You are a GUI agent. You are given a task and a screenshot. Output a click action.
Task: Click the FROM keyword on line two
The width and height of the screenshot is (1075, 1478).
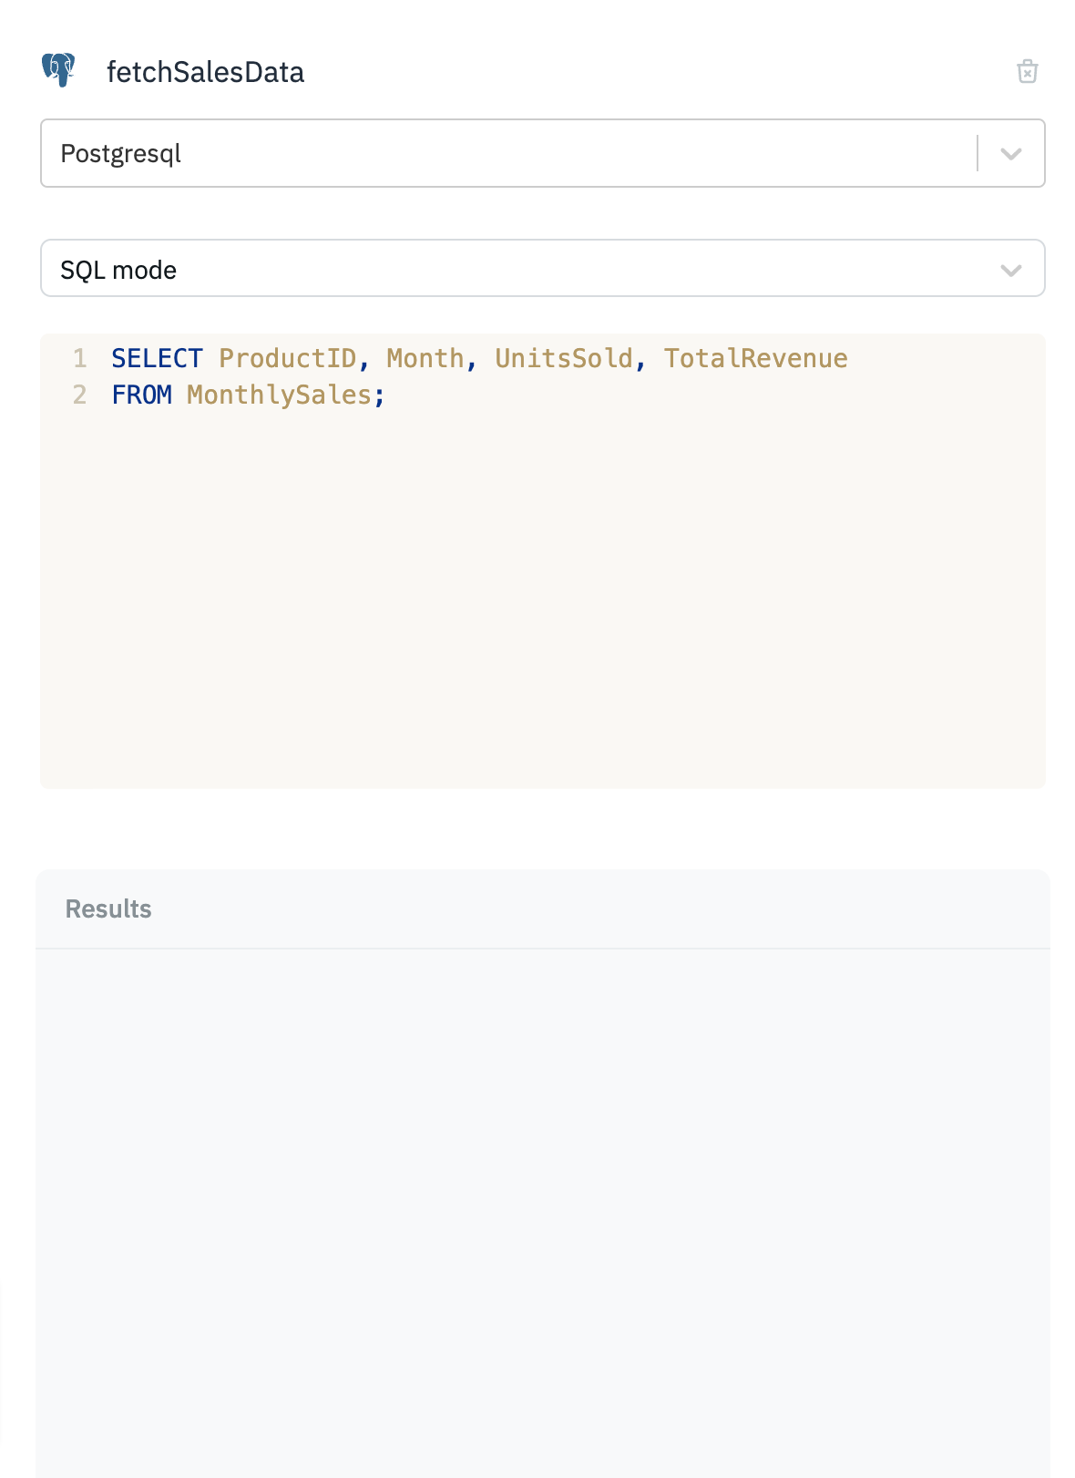pyautogui.click(x=141, y=395)
